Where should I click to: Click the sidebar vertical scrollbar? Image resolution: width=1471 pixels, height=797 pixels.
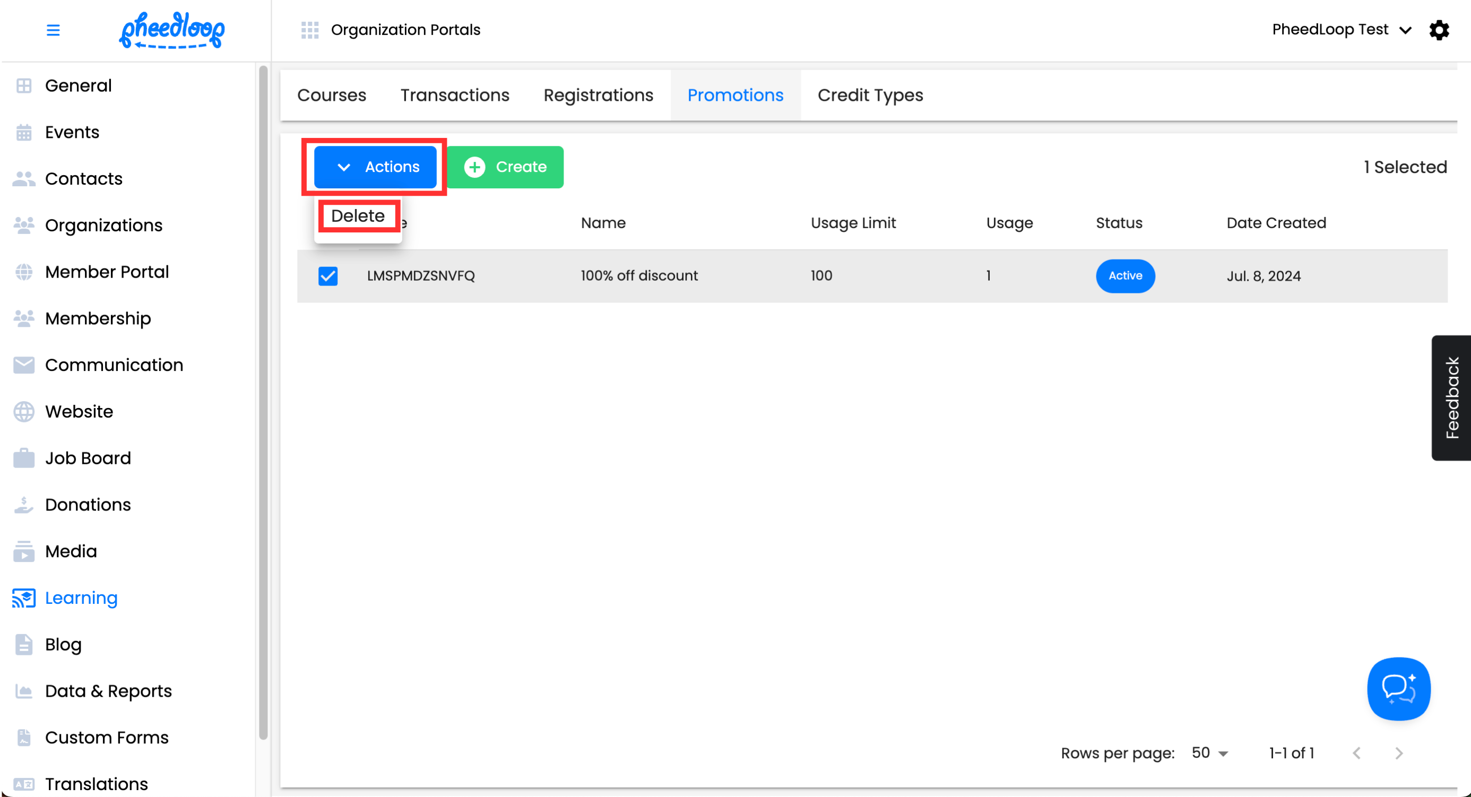(x=263, y=400)
